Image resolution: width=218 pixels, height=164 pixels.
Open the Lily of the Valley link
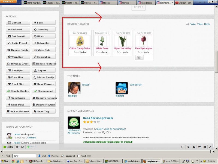tap(122, 48)
